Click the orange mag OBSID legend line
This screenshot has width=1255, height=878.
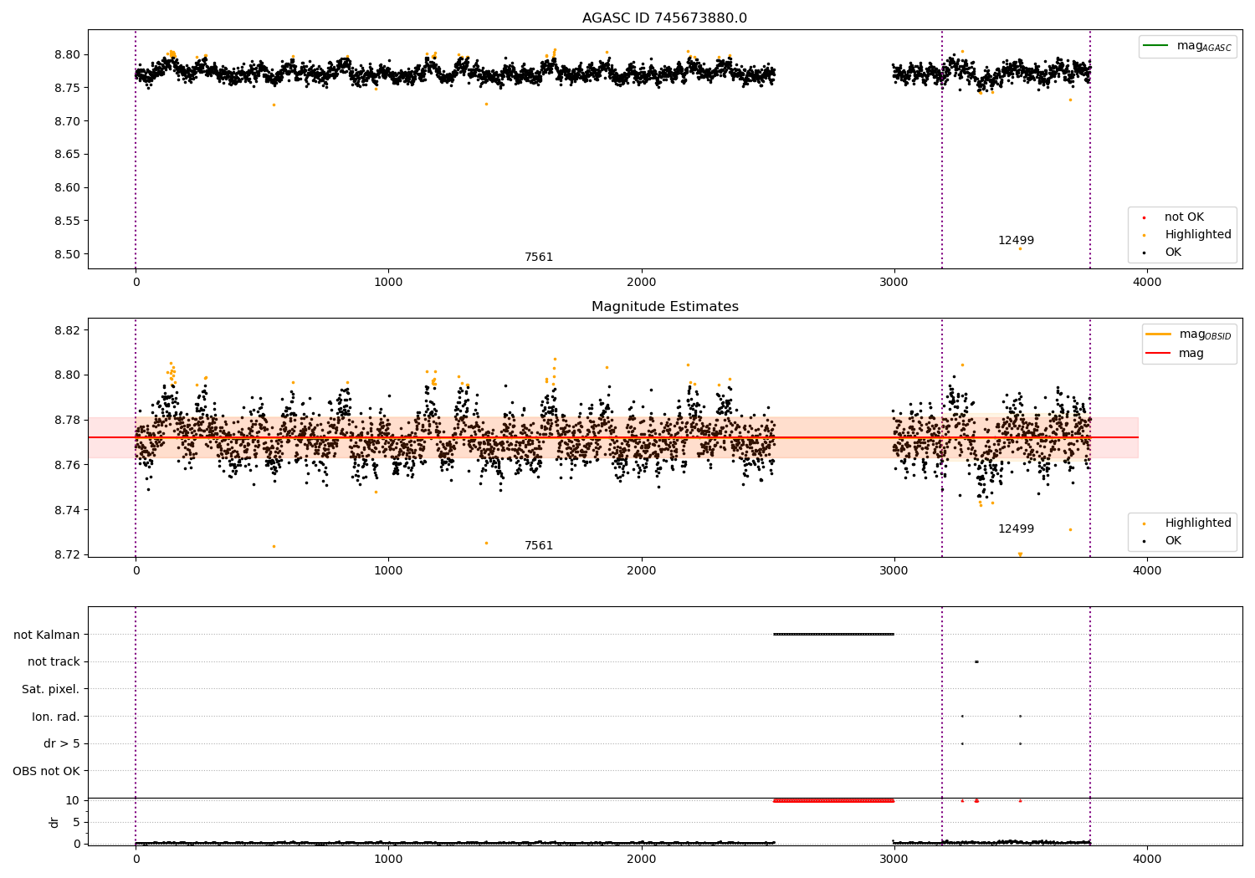(x=1159, y=334)
